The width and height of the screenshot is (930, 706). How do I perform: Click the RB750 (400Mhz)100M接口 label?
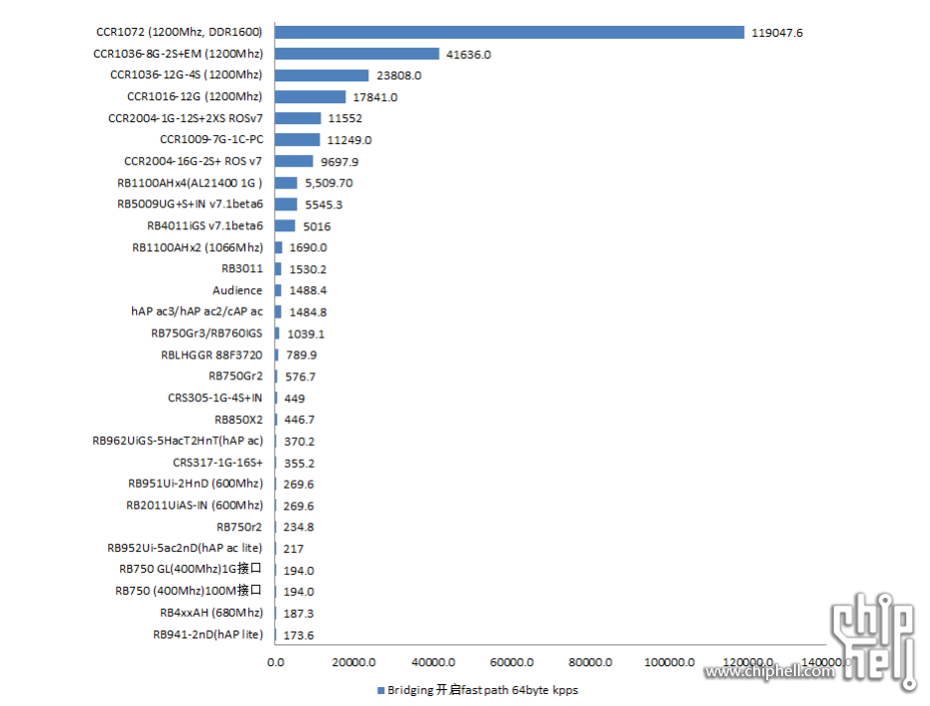pos(189,591)
